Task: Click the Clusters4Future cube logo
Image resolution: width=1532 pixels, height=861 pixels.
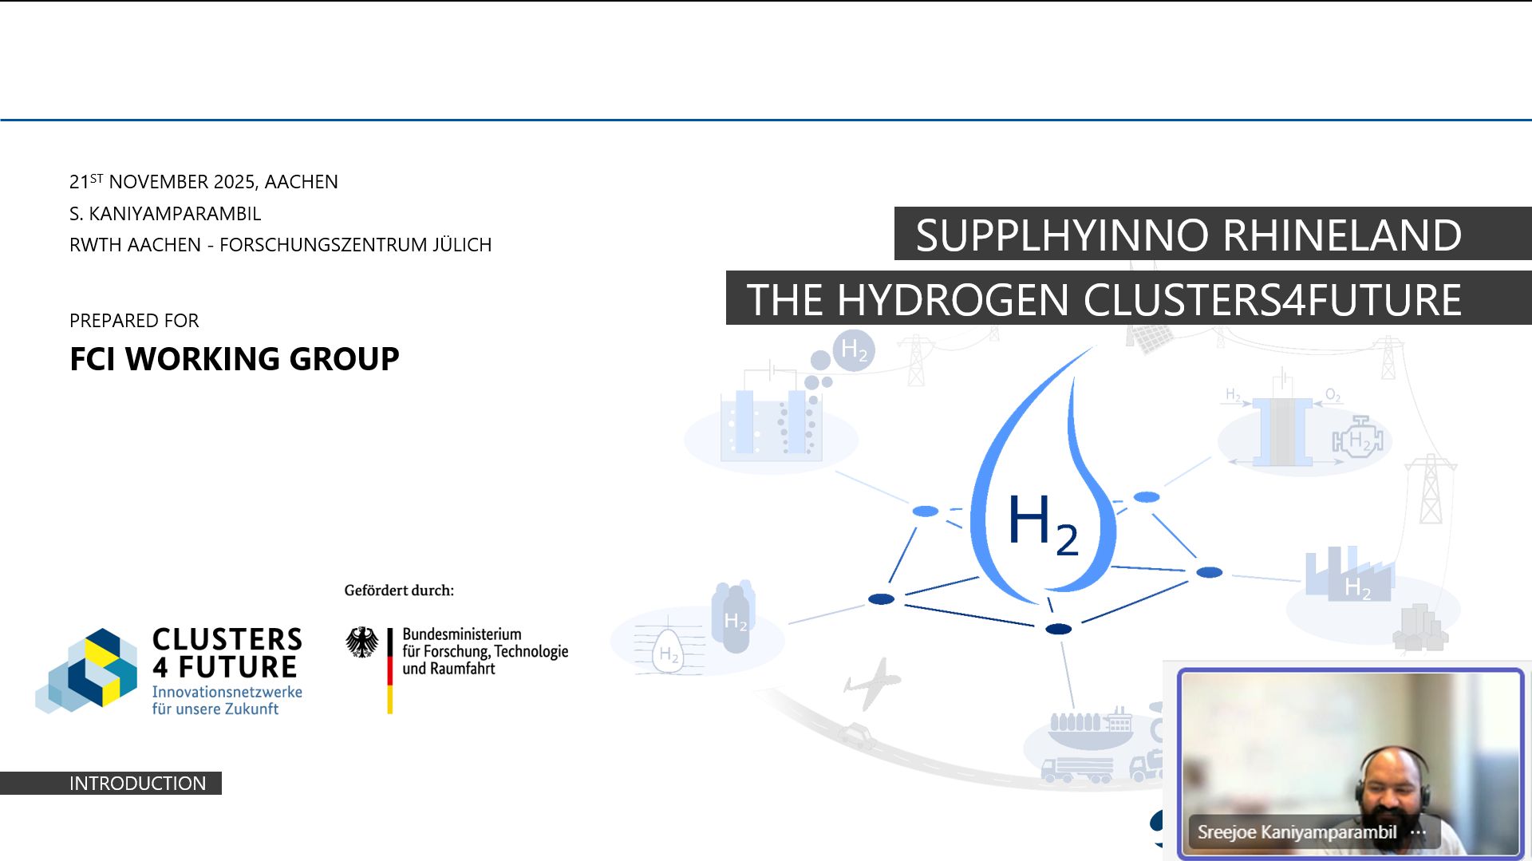Action: pos(88,670)
